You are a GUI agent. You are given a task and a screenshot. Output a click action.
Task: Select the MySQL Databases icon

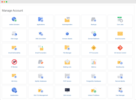point(41,76)
